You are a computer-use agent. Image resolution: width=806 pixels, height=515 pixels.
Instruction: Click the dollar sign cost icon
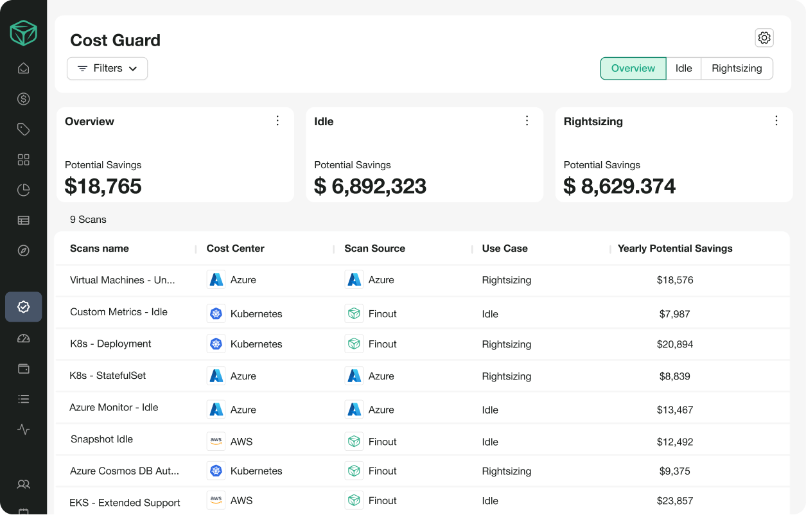point(24,99)
